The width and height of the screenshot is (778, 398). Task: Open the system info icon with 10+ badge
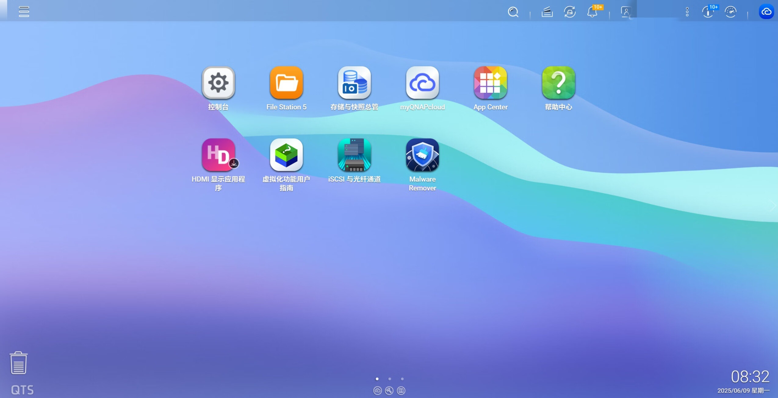tap(708, 12)
